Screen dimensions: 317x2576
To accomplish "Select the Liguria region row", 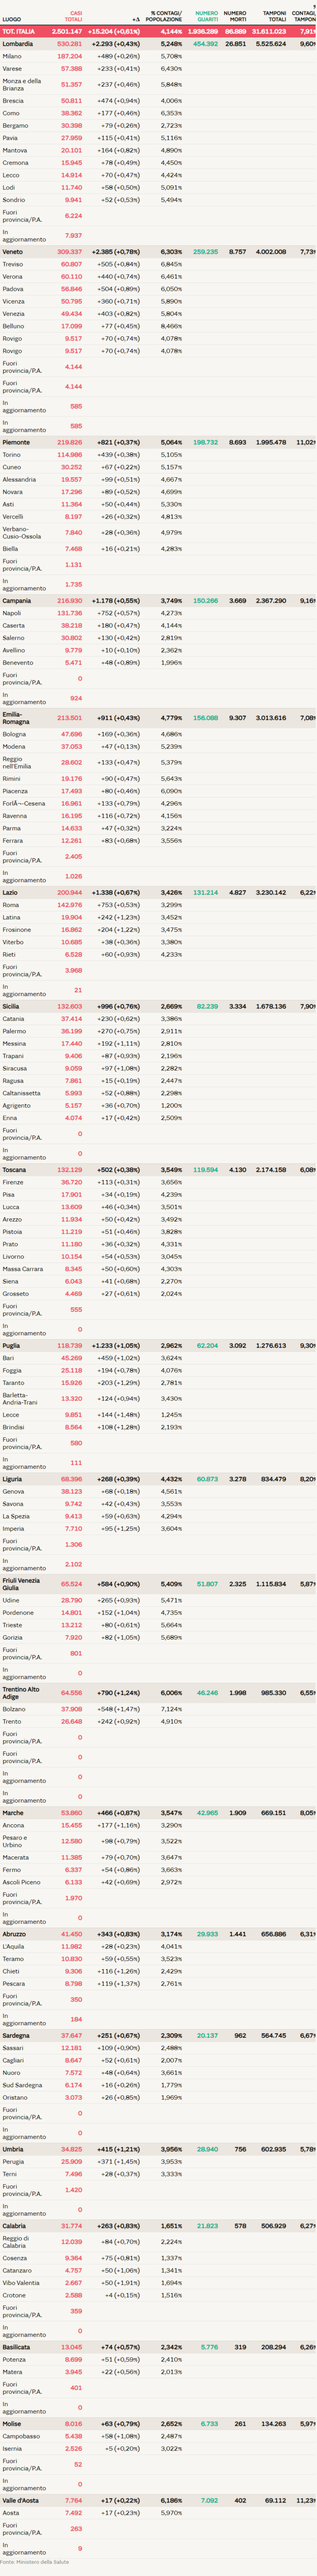I will click(x=158, y=1479).
